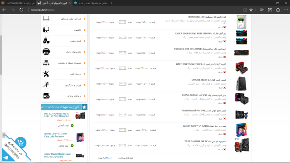Open quantity dropdown for MasterLiquid Pro 240
Viewport: 290px width, 163px height.
click(122, 115)
